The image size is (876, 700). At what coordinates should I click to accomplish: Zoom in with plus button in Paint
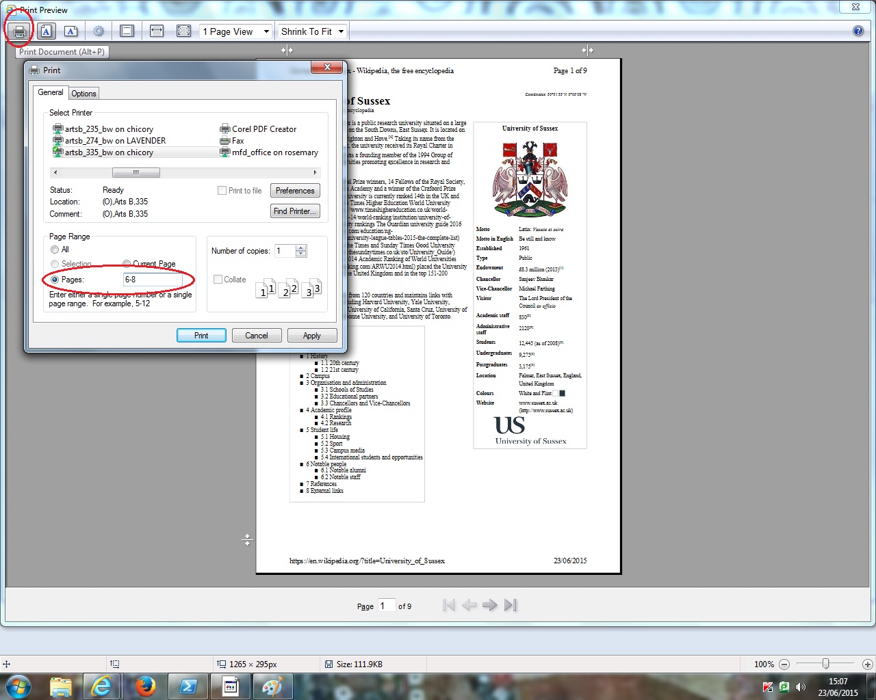coord(868,664)
